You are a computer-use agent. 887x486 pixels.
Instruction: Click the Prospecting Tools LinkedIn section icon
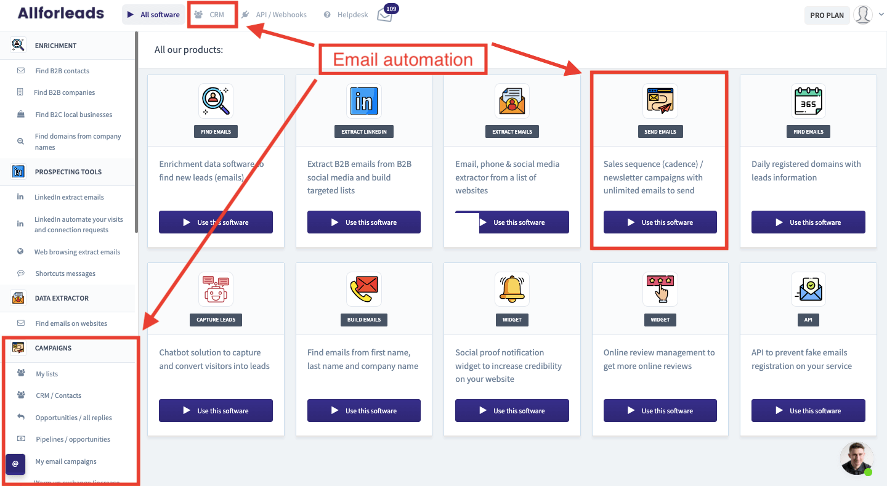[18, 172]
